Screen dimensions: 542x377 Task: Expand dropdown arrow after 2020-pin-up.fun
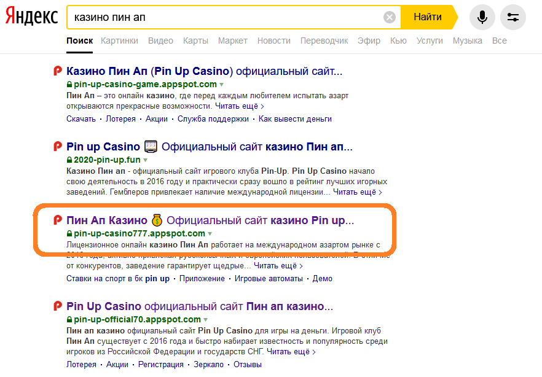[x=145, y=160]
